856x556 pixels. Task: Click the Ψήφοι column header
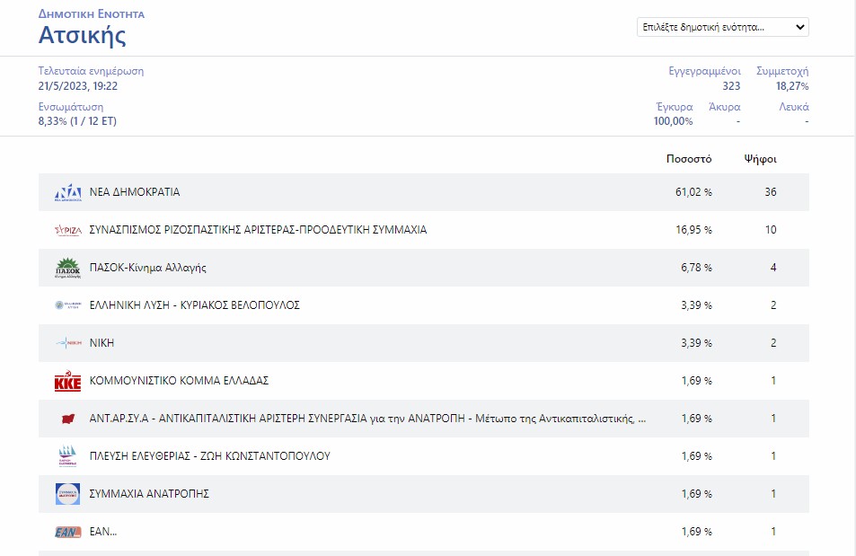(760, 159)
